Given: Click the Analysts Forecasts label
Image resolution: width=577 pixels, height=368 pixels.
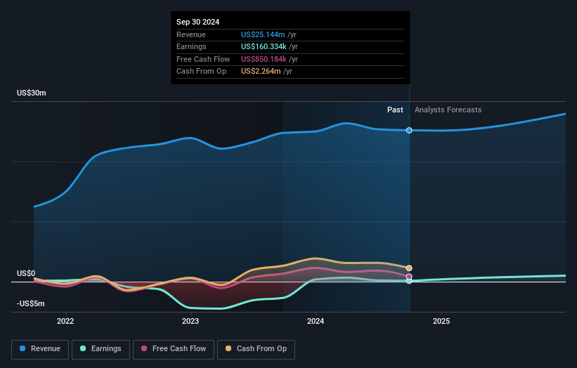Looking at the screenshot, I should pyautogui.click(x=448, y=110).
